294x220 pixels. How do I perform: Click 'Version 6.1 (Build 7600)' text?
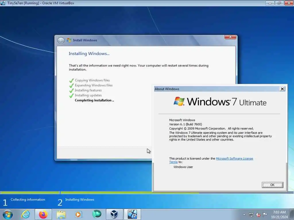pyautogui.click(x=185, y=124)
